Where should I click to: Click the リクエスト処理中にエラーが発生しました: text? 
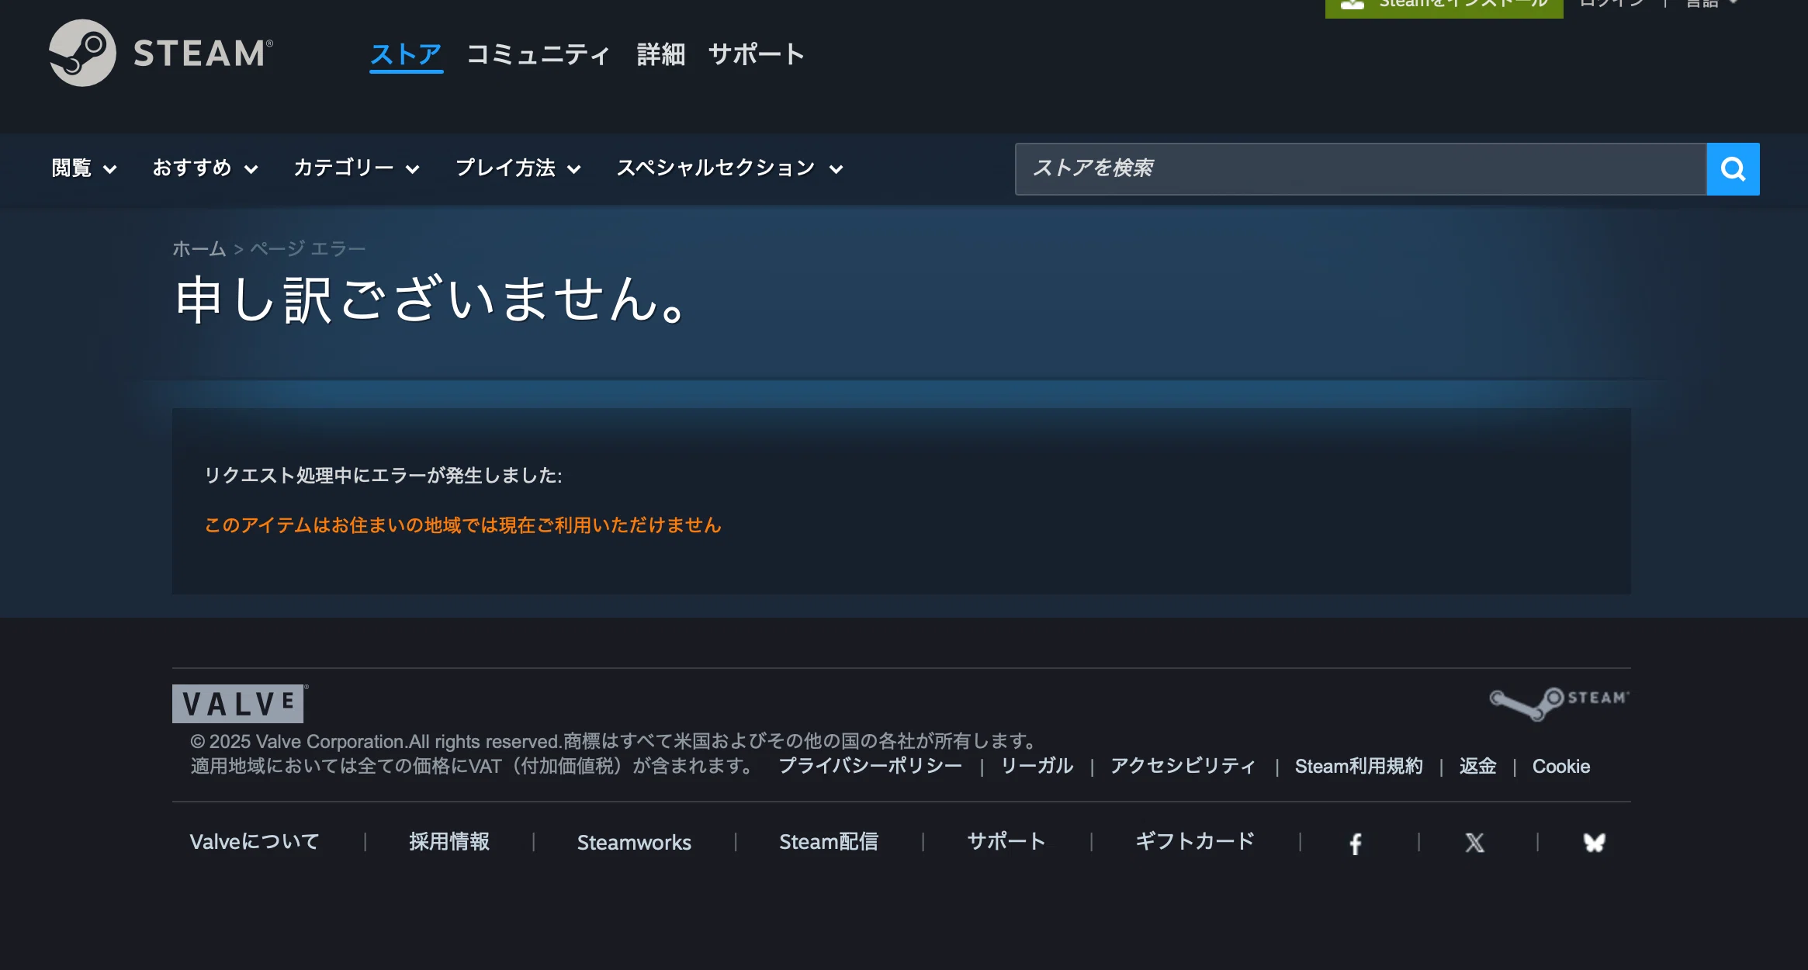(x=383, y=476)
